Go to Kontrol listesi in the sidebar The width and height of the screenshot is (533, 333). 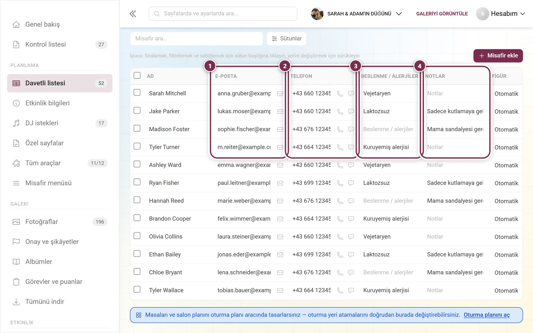(x=60, y=44)
